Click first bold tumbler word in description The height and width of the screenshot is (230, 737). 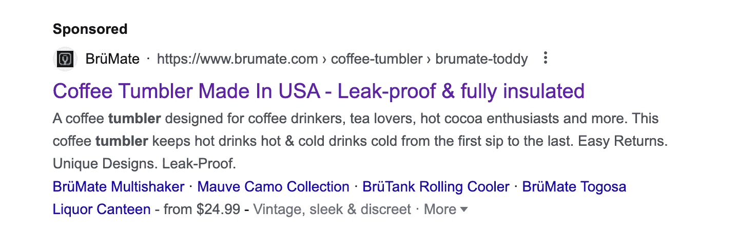[134, 119]
